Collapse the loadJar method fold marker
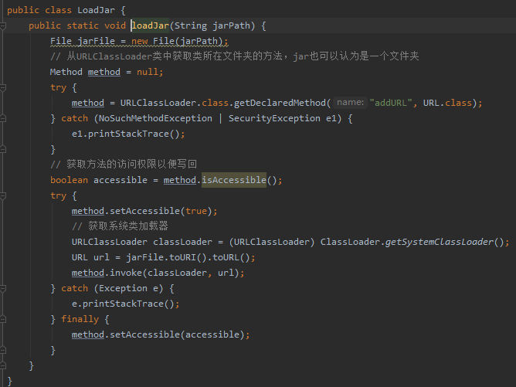Screen dimensions: 516x387 tap(5, 25)
